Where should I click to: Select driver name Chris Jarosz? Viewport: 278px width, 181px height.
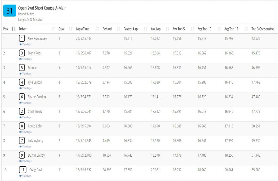tap(35, 111)
